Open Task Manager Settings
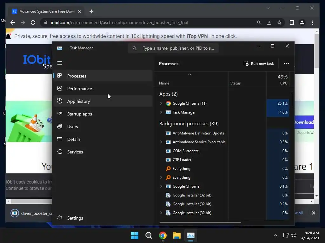325x243 pixels. point(103,218)
